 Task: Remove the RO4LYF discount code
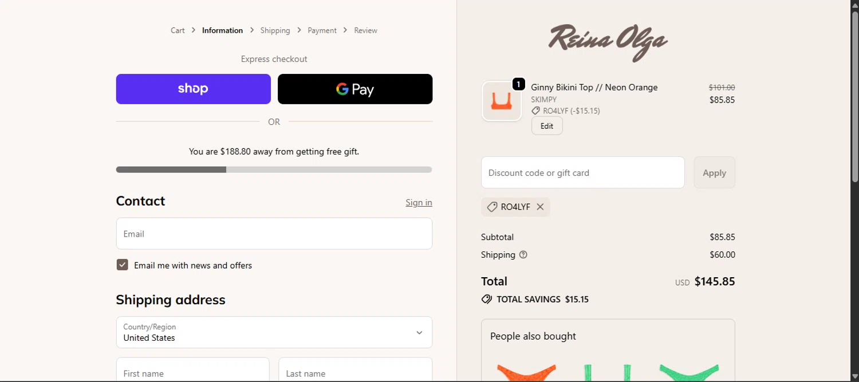tap(540, 207)
